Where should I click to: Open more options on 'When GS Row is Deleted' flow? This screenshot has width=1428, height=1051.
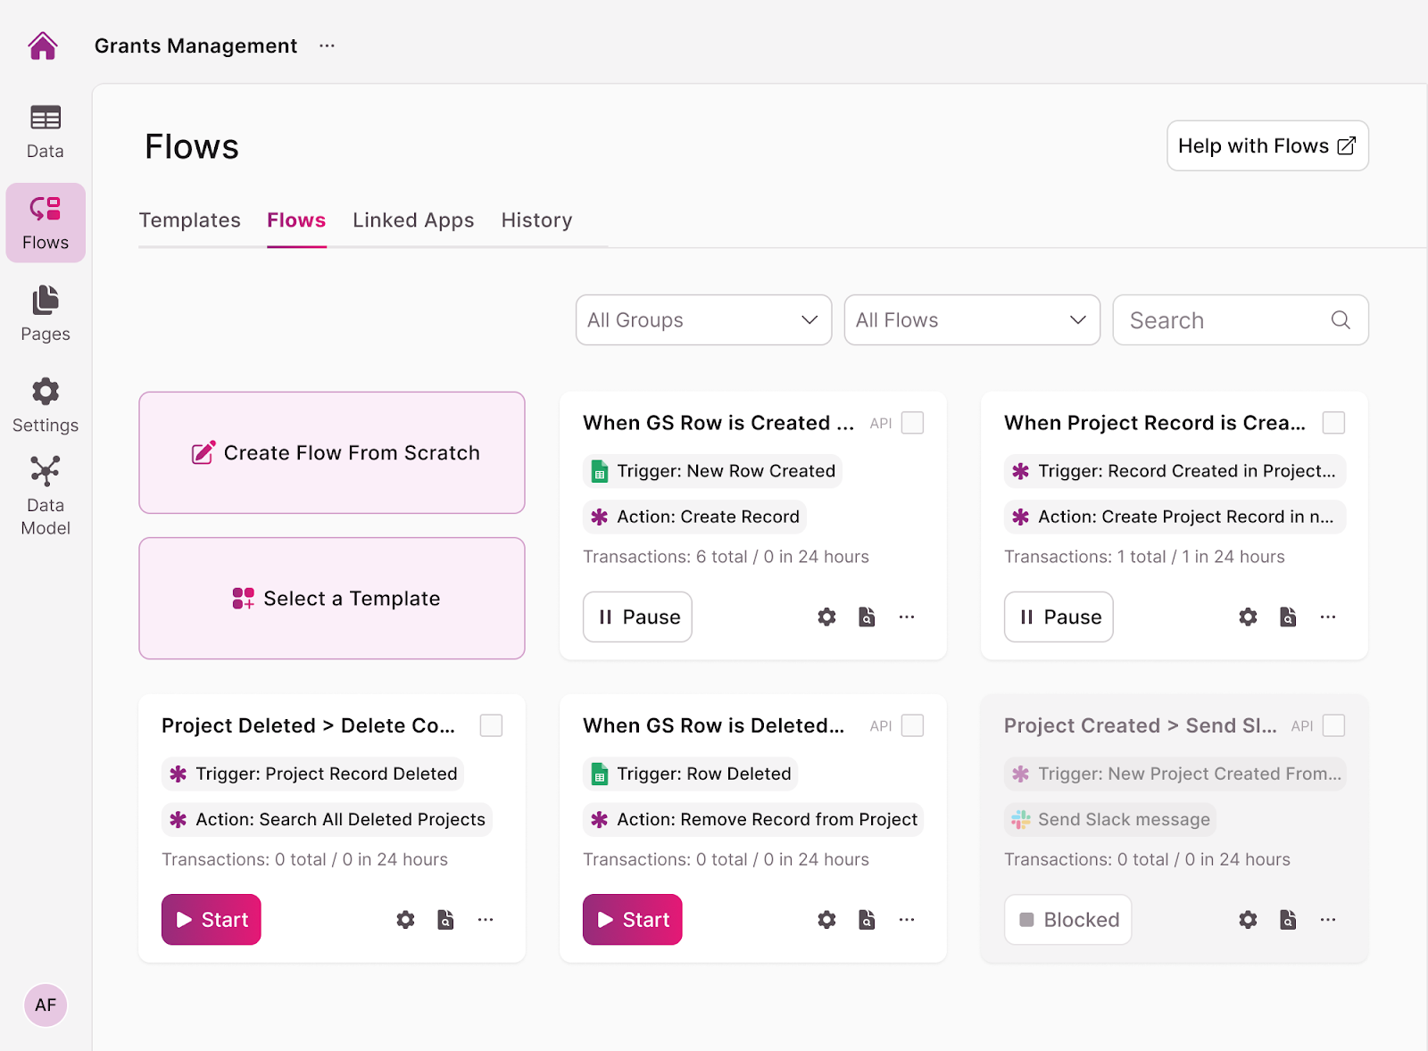point(907,919)
